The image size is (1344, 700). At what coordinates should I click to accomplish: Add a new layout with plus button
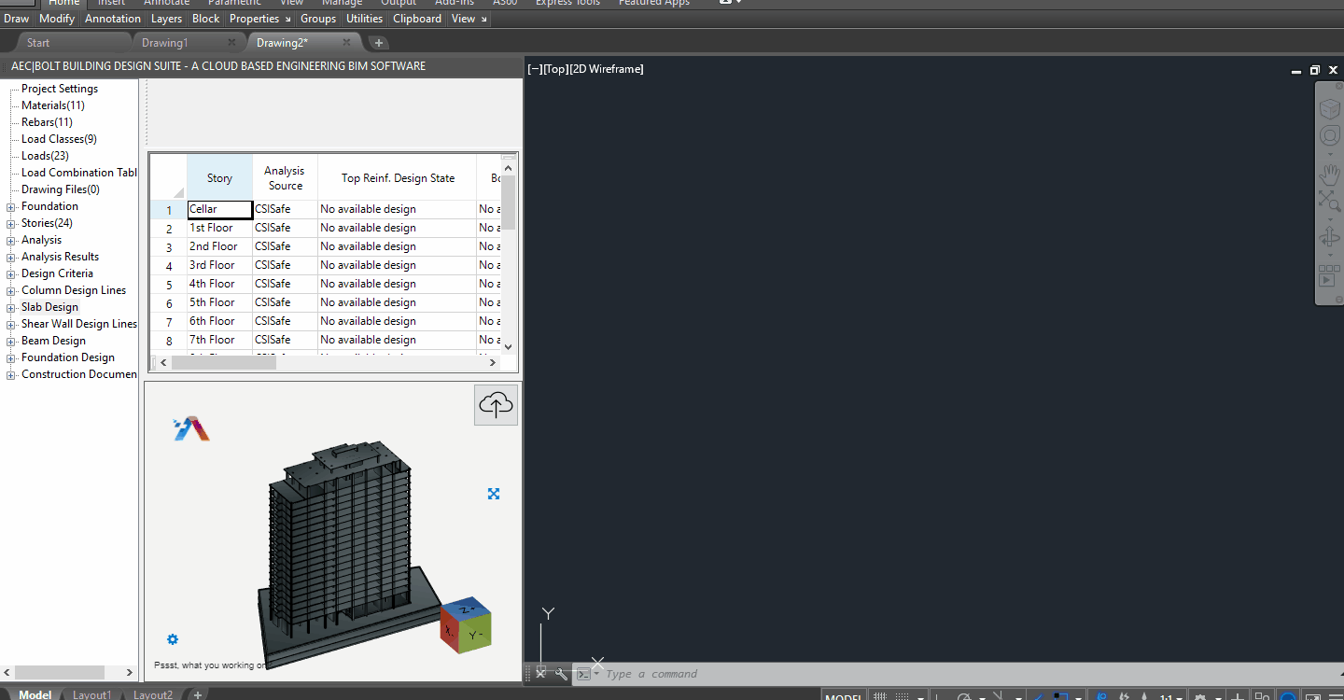(x=198, y=694)
